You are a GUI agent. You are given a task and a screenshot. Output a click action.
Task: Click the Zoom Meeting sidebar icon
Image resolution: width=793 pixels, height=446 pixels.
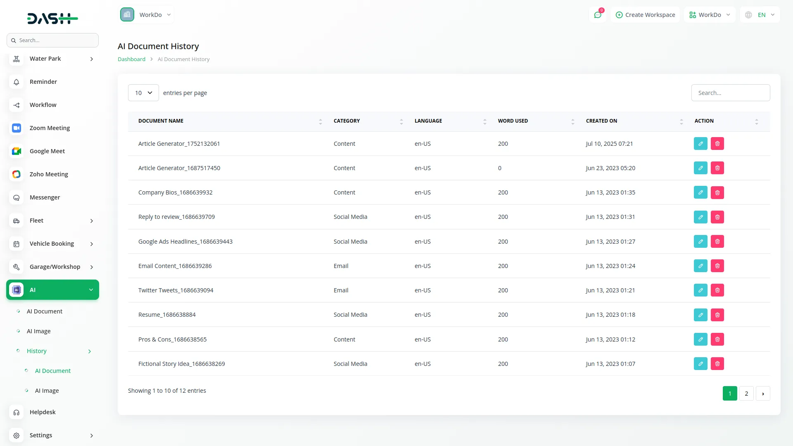(17, 128)
